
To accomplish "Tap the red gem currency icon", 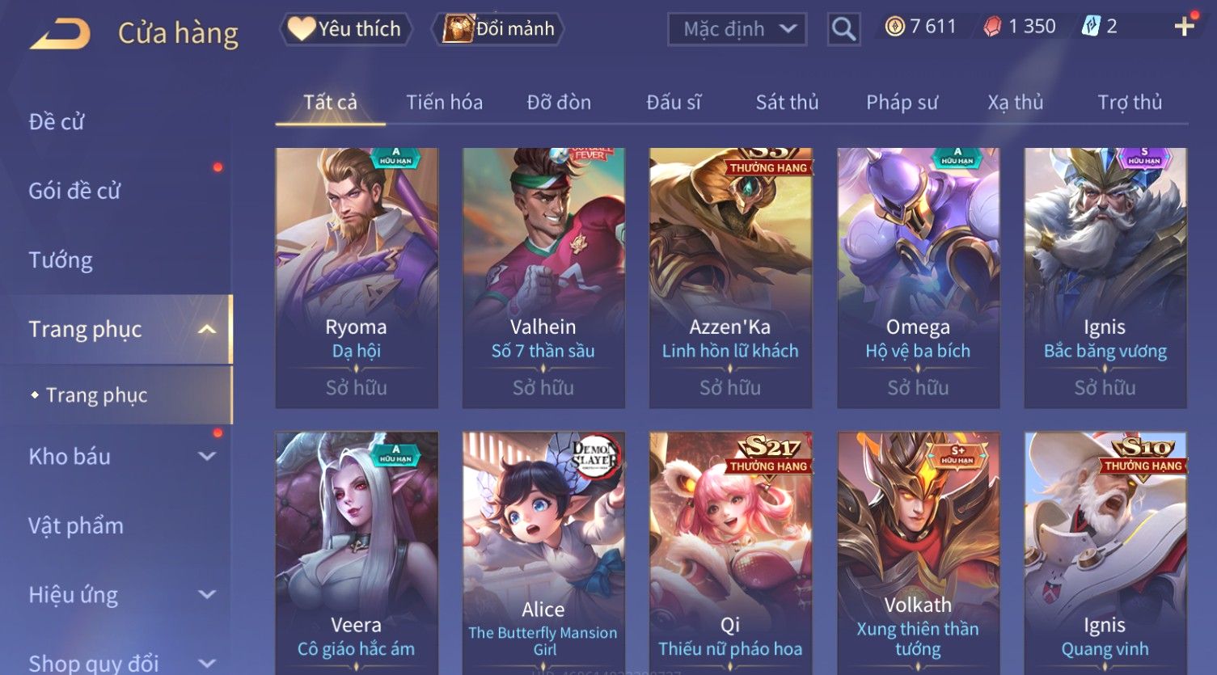I will [x=992, y=27].
